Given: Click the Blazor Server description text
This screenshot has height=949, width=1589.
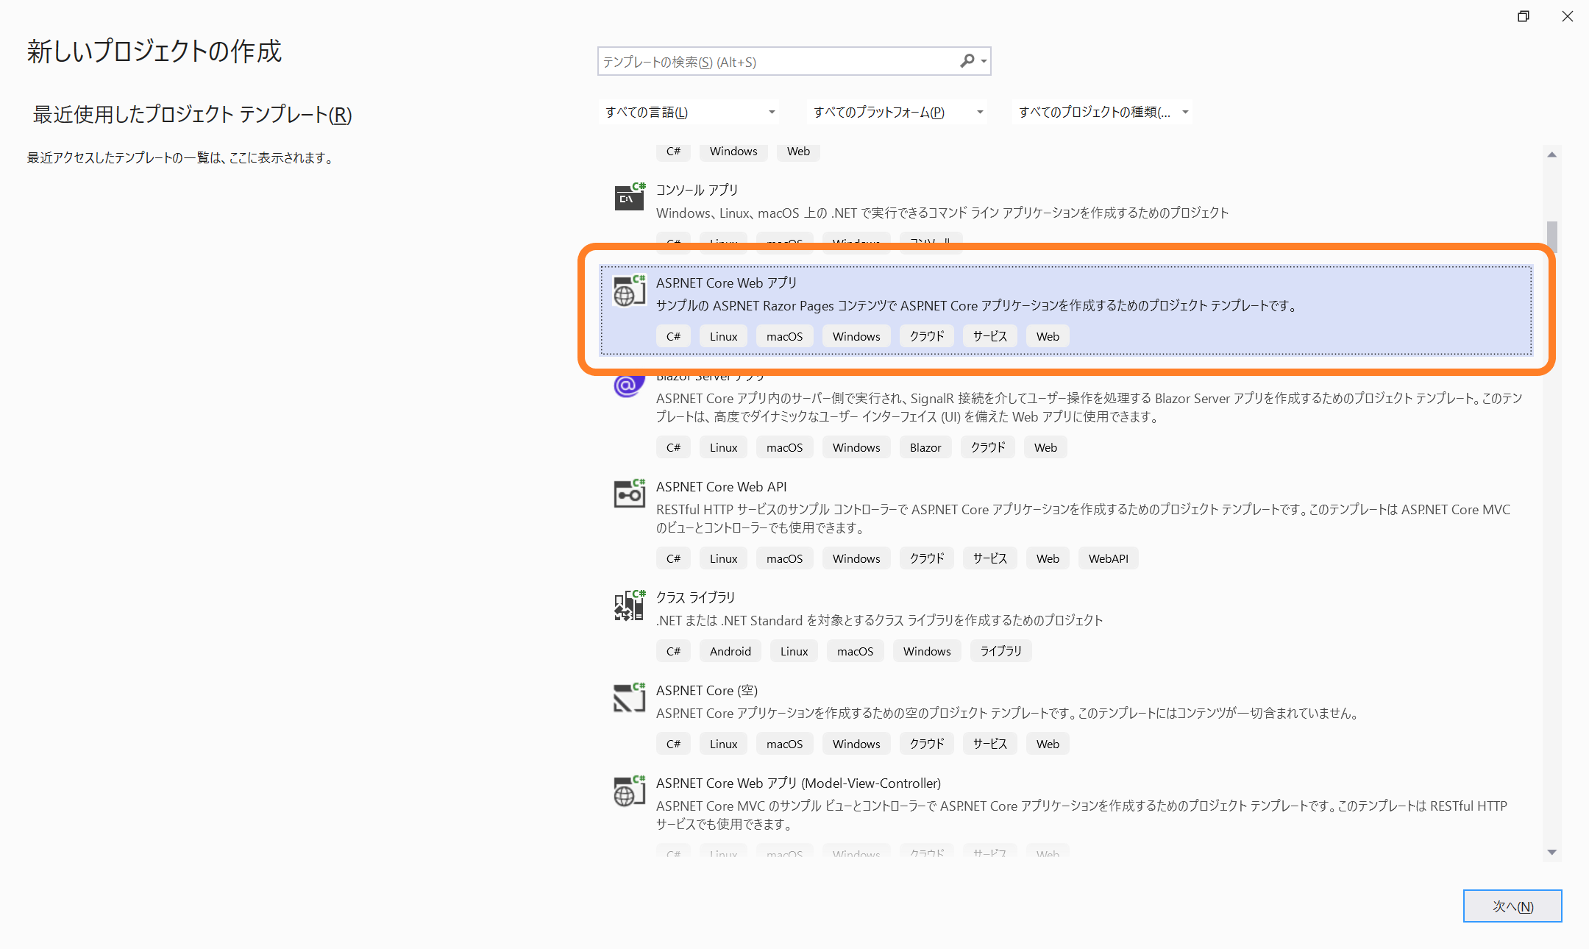Looking at the screenshot, I should point(1089,408).
